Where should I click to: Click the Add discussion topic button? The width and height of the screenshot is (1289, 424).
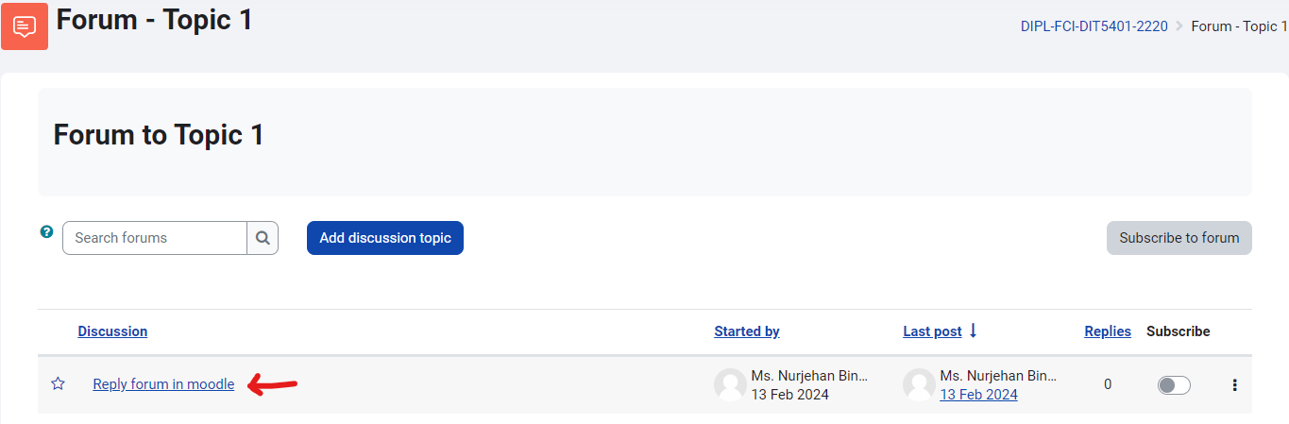385,238
